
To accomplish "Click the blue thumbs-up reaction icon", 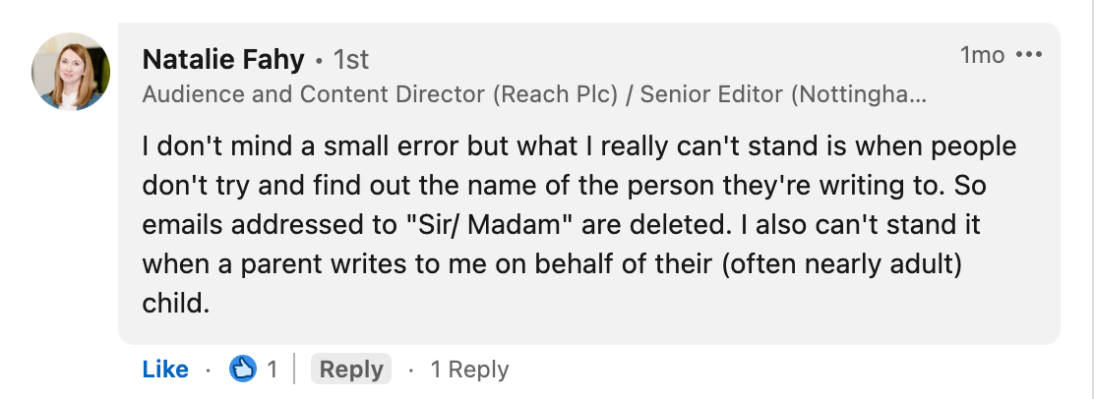I will (x=242, y=370).
